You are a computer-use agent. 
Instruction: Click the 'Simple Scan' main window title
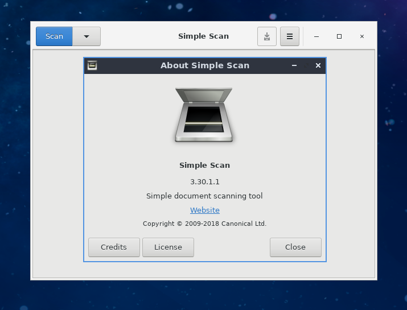[x=204, y=36]
